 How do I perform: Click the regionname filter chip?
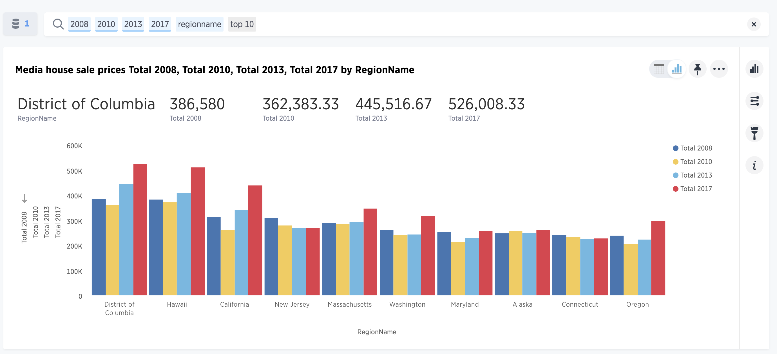pyautogui.click(x=200, y=23)
